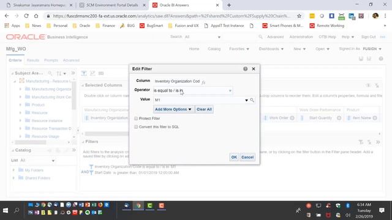Open the Operator dropdown list
Viewport: 392px width, 220px height.
pyautogui.click(x=230, y=90)
